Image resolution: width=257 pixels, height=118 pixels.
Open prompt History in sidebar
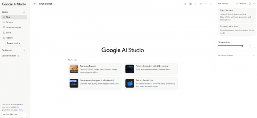14,38
